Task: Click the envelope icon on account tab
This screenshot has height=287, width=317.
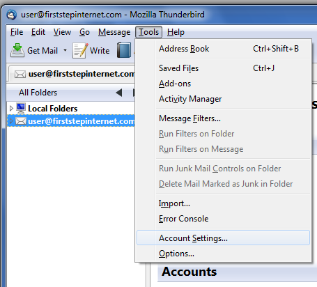Action: (x=20, y=75)
